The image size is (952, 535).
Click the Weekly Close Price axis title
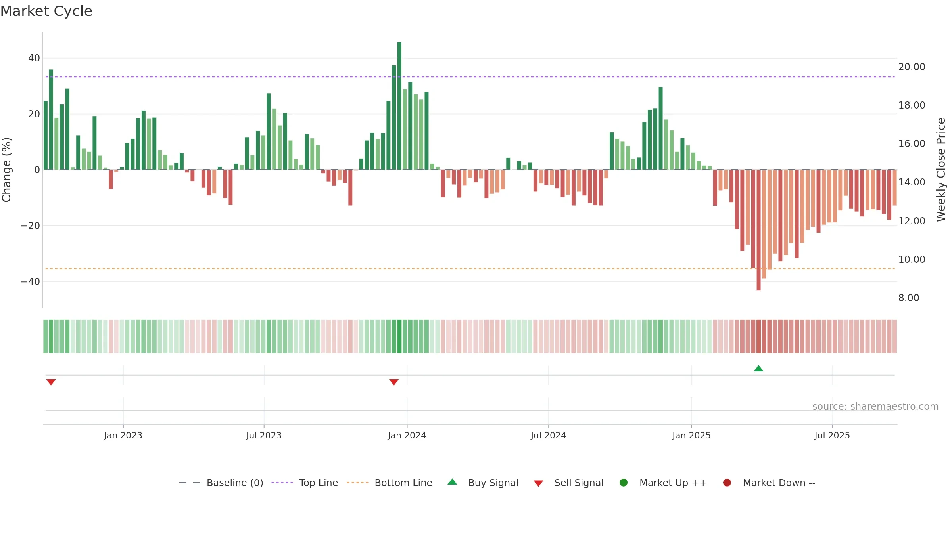coord(941,170)
